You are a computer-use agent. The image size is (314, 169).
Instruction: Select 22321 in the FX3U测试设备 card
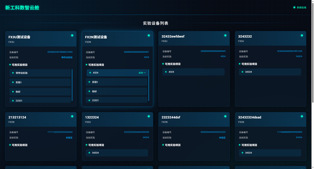tap(40, 100)
